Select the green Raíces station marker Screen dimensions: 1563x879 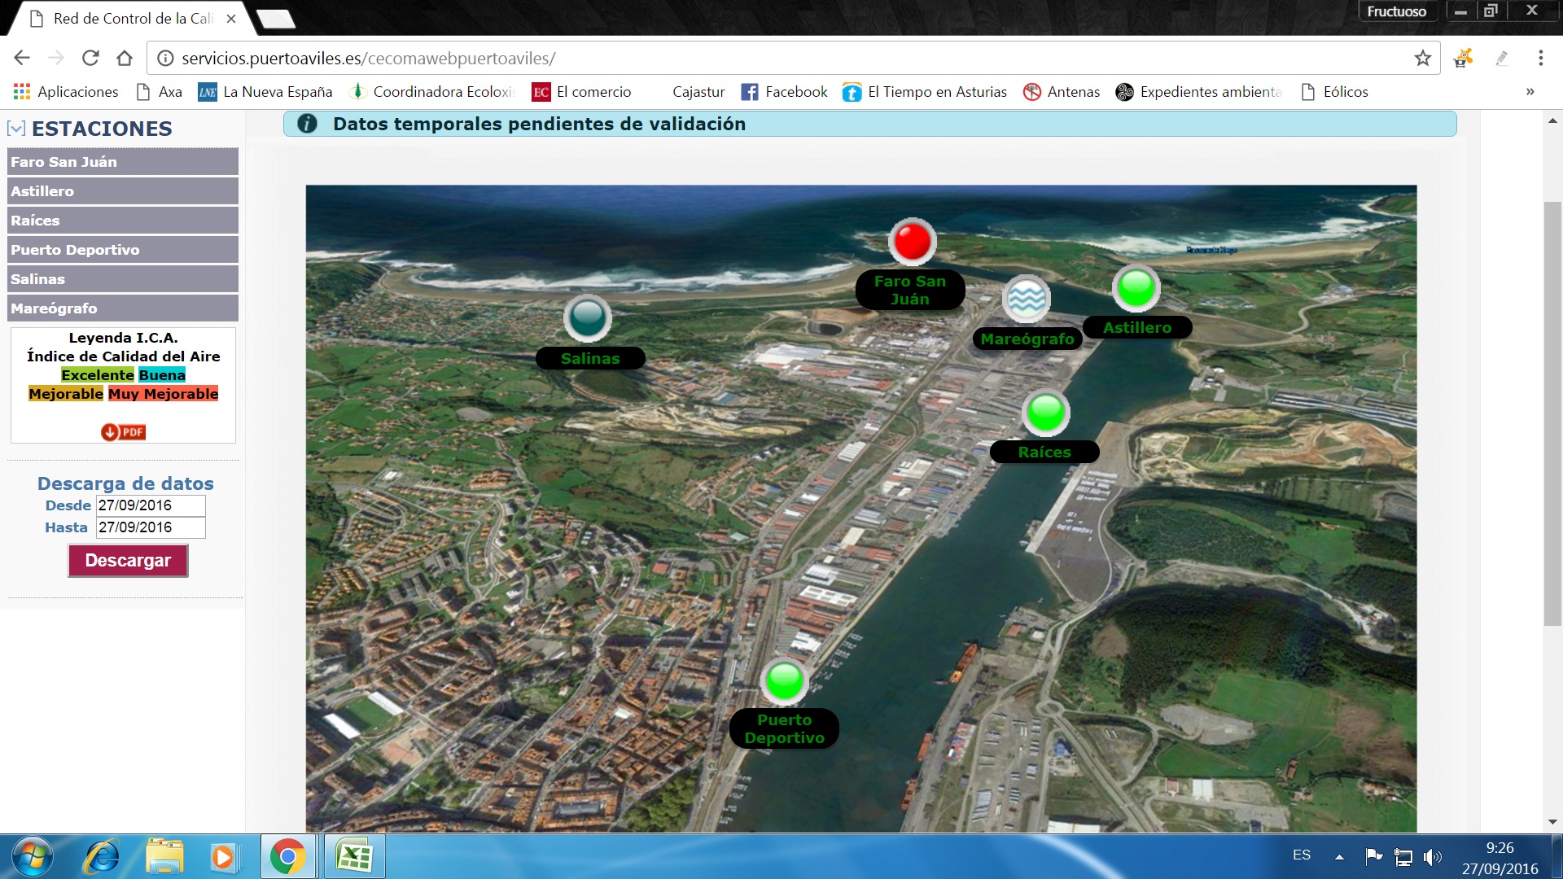1046,413
